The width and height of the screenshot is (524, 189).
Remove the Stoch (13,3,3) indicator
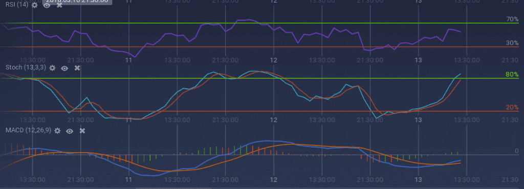[x=77, y=68]
